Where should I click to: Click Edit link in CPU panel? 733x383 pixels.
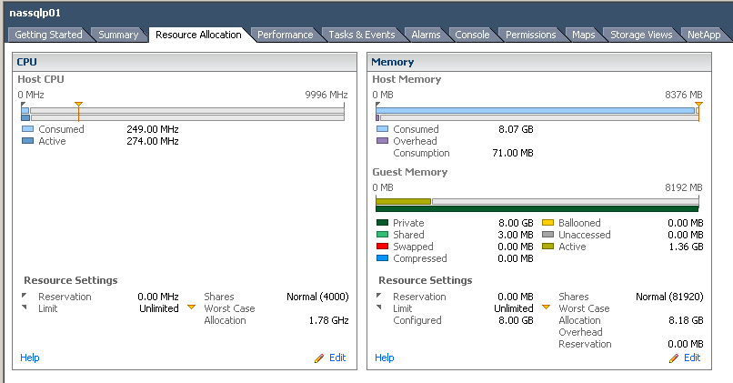point(337,358)
